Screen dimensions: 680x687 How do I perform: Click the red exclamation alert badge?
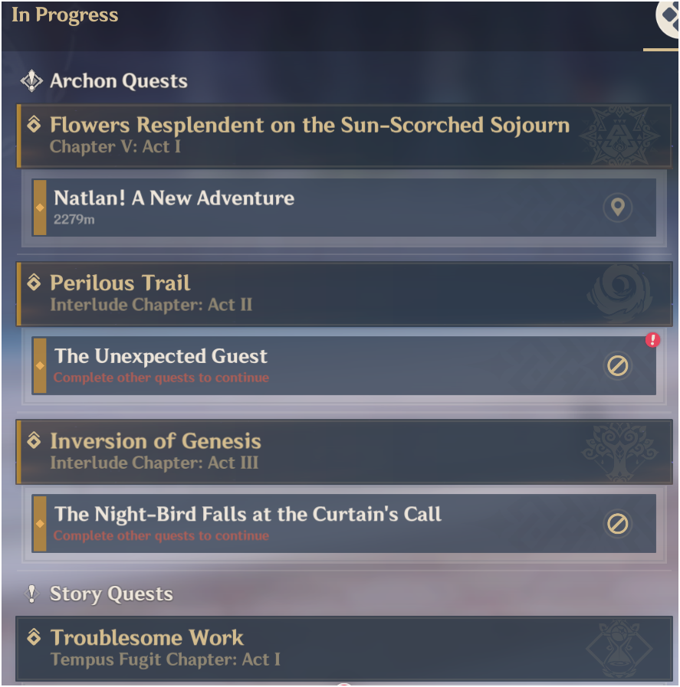point(652,340)
